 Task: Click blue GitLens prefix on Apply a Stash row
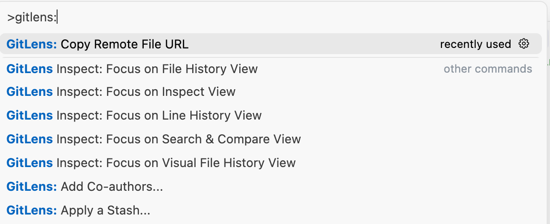coord(31,211)
